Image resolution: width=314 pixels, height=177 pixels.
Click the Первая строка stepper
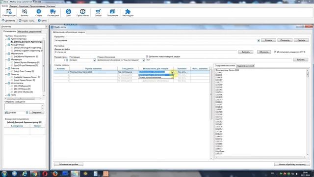pos(67,60)
